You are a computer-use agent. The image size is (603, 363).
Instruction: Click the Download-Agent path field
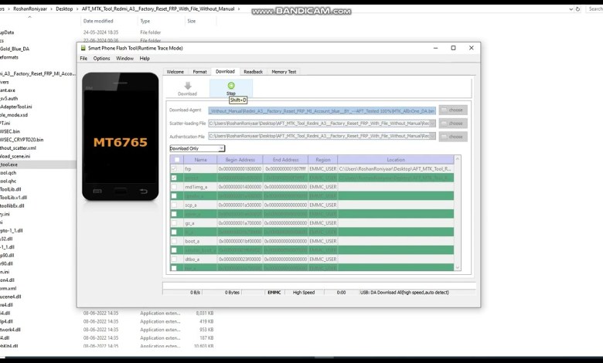click(x=322, y=110)
